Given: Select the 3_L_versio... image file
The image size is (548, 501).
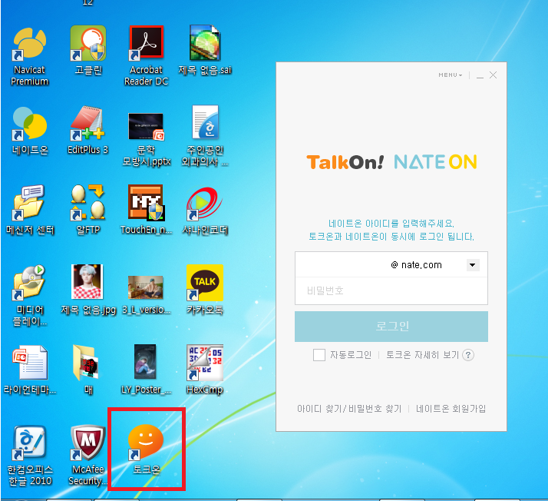Looking at the screenshot, I should pyautogui.click(x=146, y=295).
